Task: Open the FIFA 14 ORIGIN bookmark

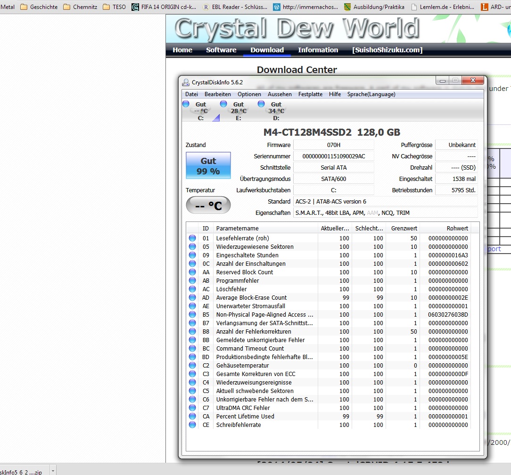Action: 164,7
